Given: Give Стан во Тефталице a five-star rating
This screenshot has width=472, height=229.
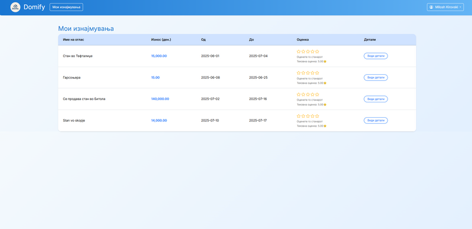Looking at the screenshot, I should pyautogui.click(x=317, y=51).
